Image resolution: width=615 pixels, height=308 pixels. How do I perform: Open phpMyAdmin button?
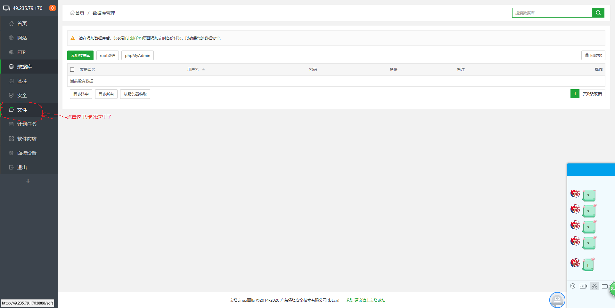point(138,55)
